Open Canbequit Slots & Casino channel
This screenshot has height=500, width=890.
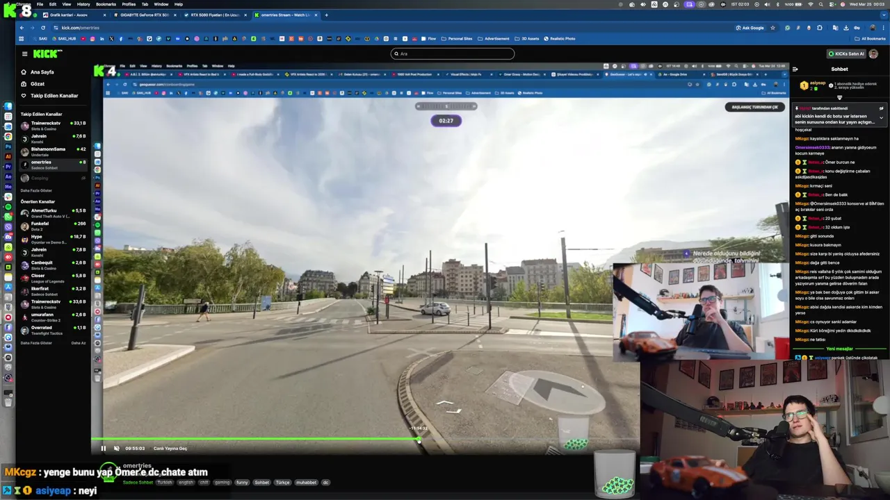[x=53, y=265]
